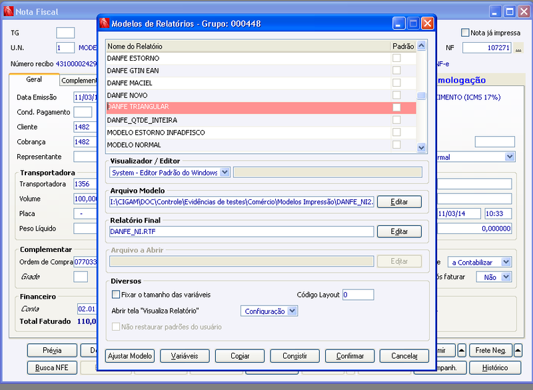533x390 pixels.
Task: Select DANFE_QTDE_INTEIRA report row
Action: pos(249,120)
